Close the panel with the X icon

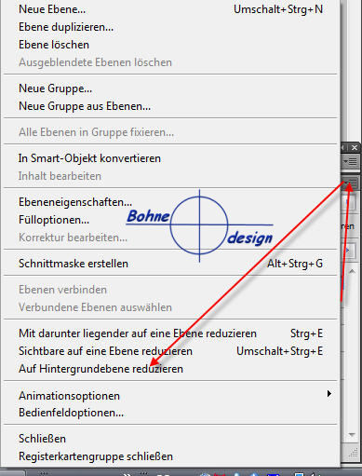coord(355,148)
